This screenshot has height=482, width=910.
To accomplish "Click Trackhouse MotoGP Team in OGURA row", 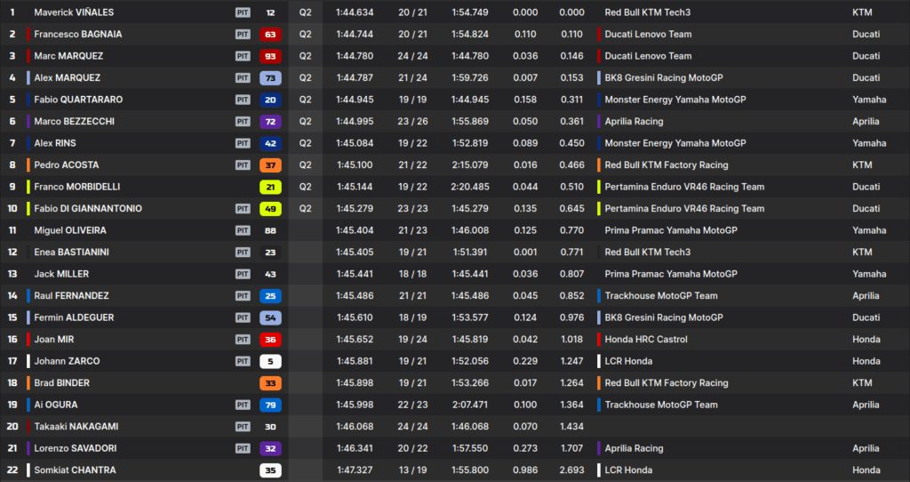I will click(x=661, y=404).
